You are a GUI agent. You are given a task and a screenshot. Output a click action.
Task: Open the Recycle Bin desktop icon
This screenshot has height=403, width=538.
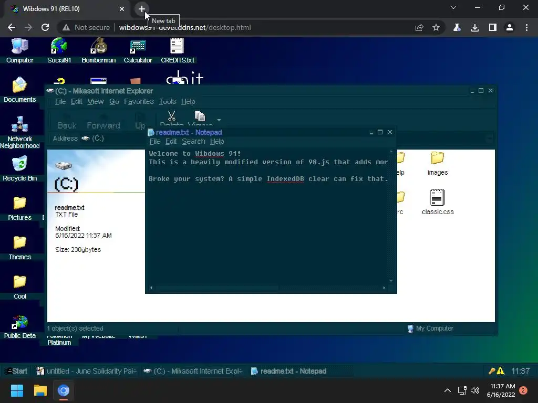(19, 168)
